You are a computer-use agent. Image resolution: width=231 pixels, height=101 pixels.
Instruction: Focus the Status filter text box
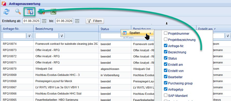tap(112, 36)
